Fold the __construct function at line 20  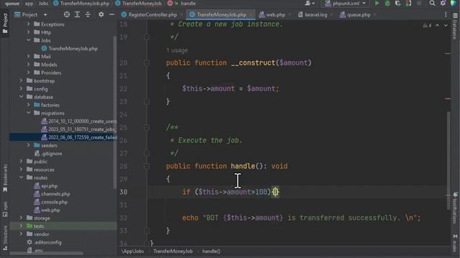tap(147, 63)
